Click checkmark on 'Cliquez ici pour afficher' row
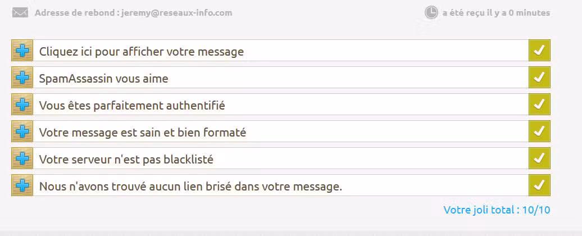This screenshot has width=582, height=236. 539,51
